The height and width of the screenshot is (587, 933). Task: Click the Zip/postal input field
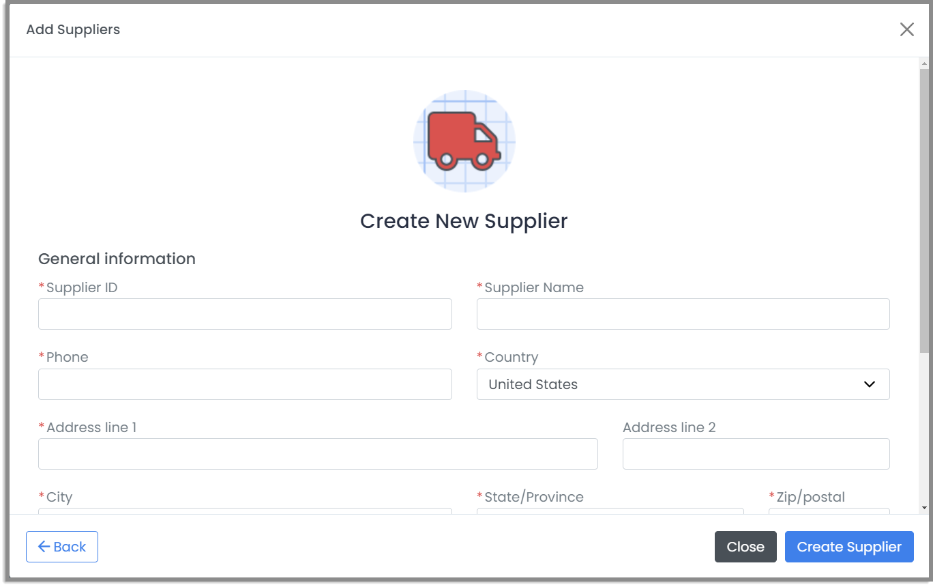(829, 511)
